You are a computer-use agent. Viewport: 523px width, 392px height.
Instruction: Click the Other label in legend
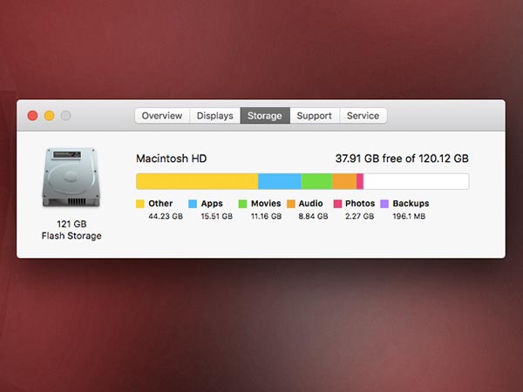[x=160, y=203]
